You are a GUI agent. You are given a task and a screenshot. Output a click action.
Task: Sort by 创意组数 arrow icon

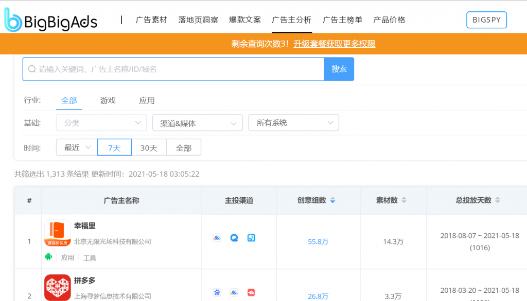click(332, 200)
